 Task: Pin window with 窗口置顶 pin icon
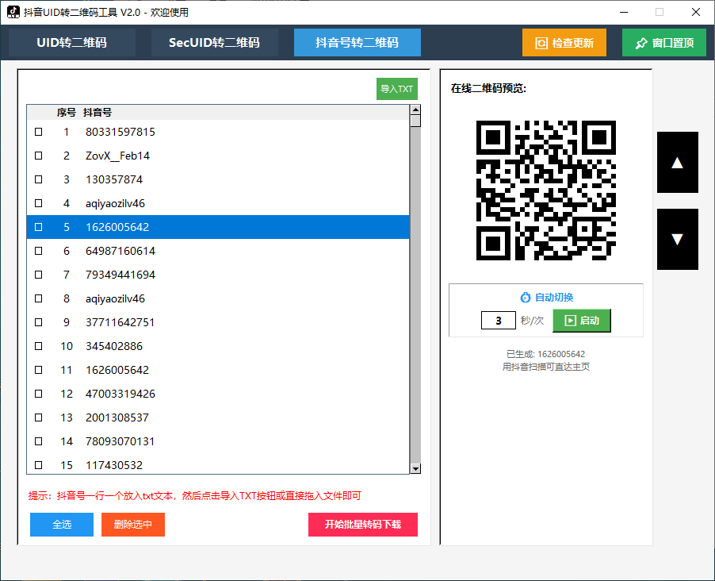[641, 43]
